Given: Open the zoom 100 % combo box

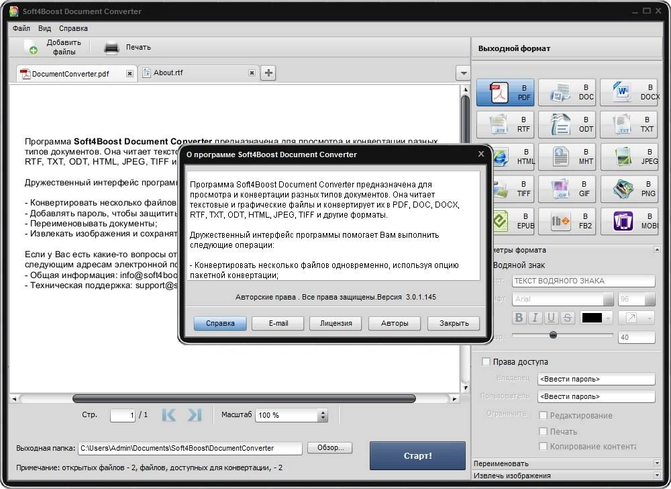Looking at the screenshot, I should 291,415.
